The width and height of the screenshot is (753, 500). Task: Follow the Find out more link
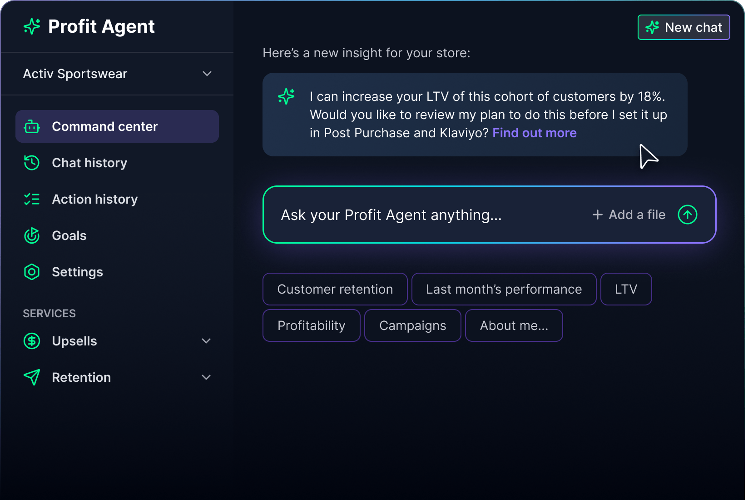(x=535, y=133)
